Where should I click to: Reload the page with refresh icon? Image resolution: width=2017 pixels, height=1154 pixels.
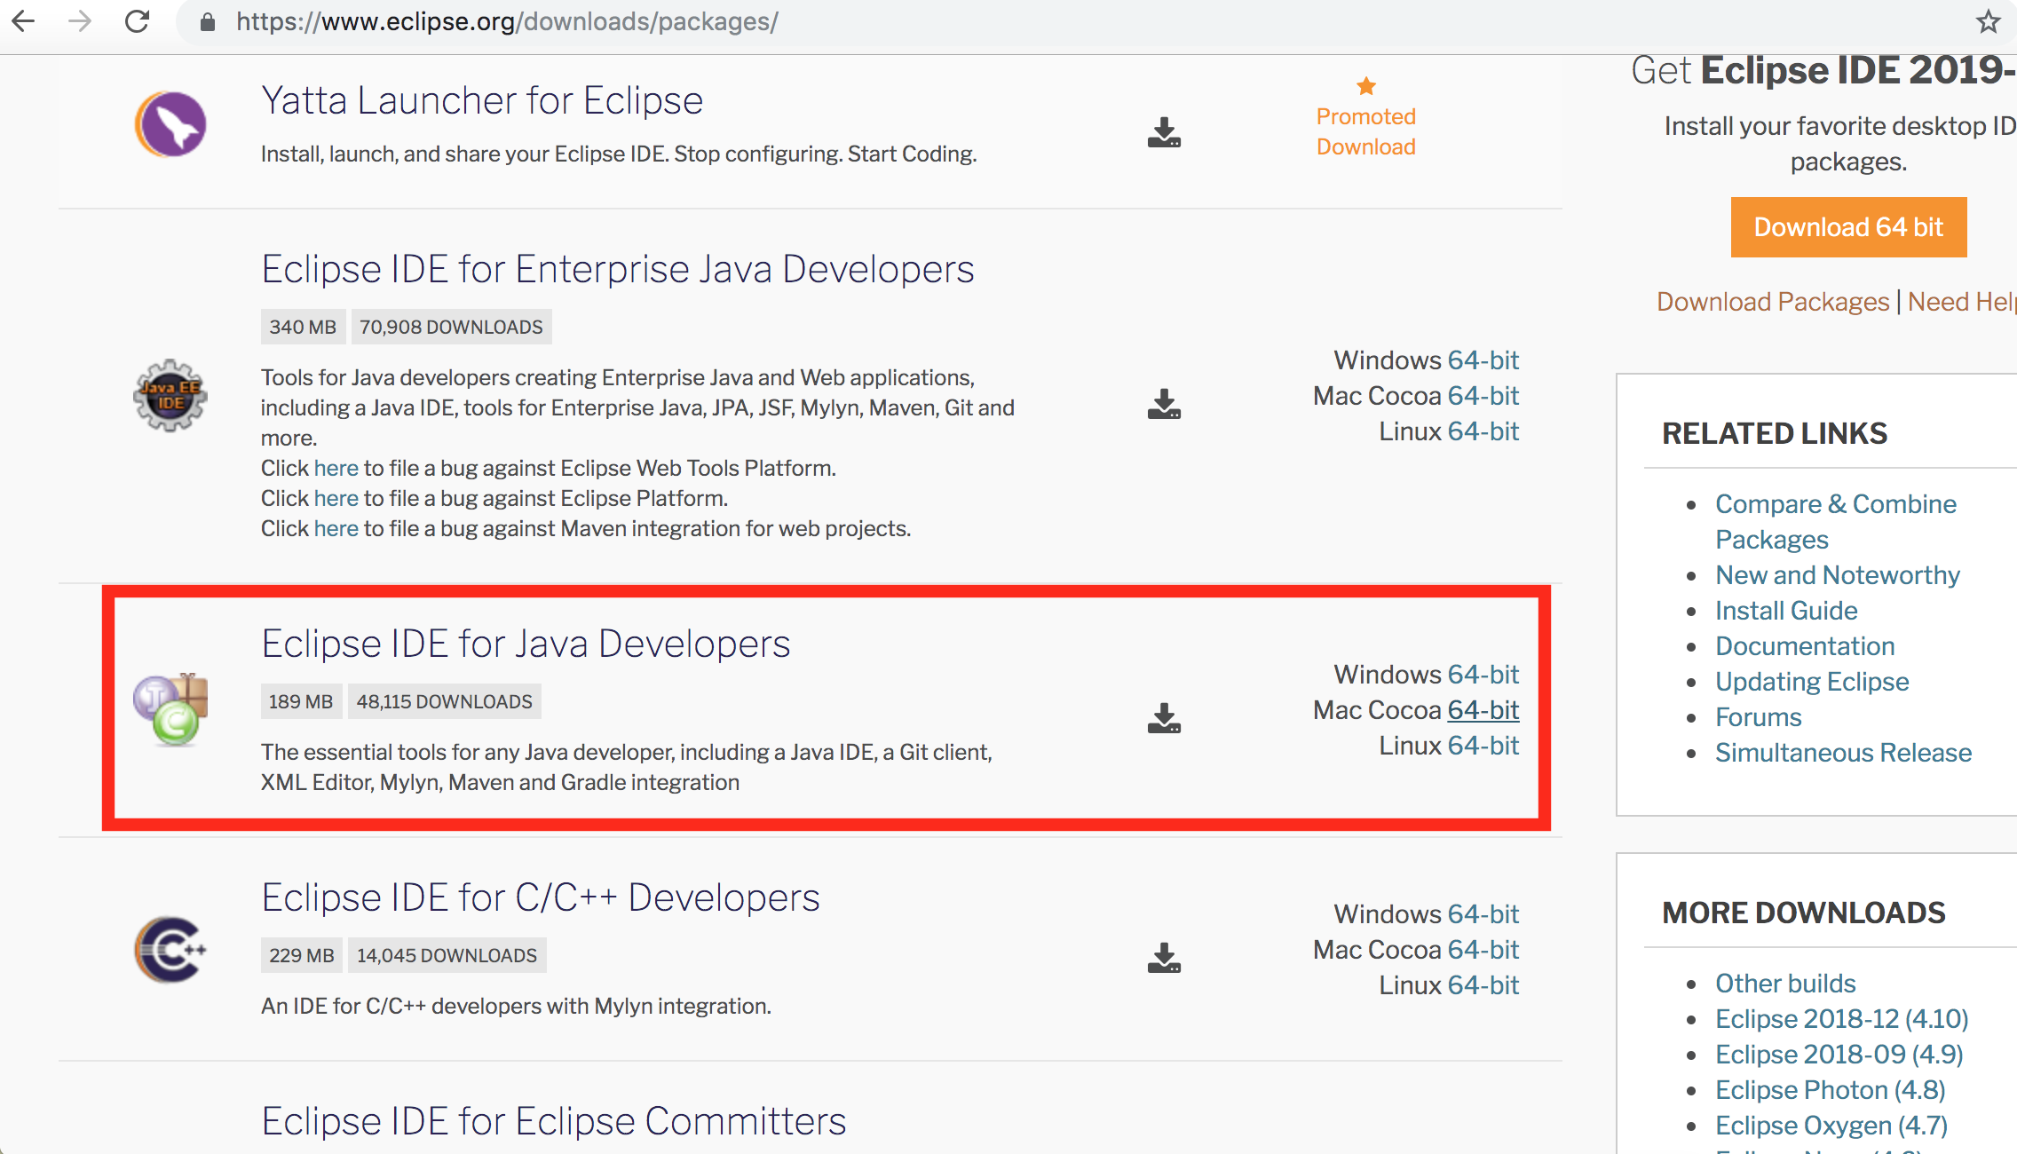click(137, 21)
